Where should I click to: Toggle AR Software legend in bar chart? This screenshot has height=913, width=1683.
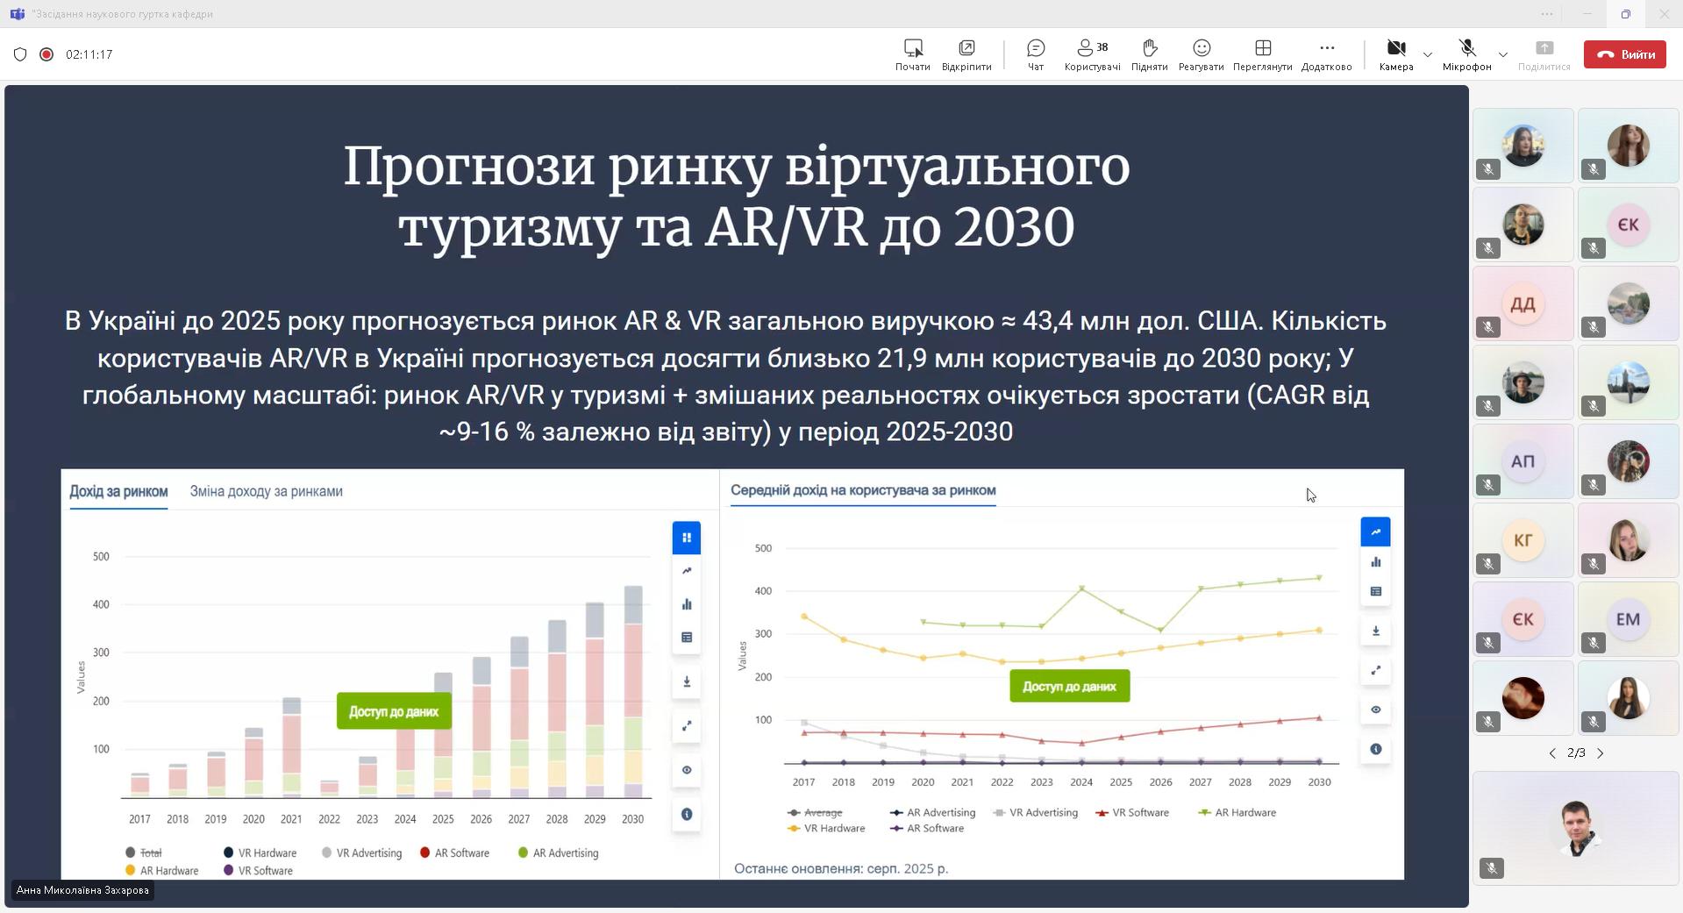[455, 852]
